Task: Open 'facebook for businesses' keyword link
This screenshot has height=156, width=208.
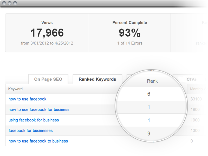Action: pyautogui.click(x=31, y=131)
